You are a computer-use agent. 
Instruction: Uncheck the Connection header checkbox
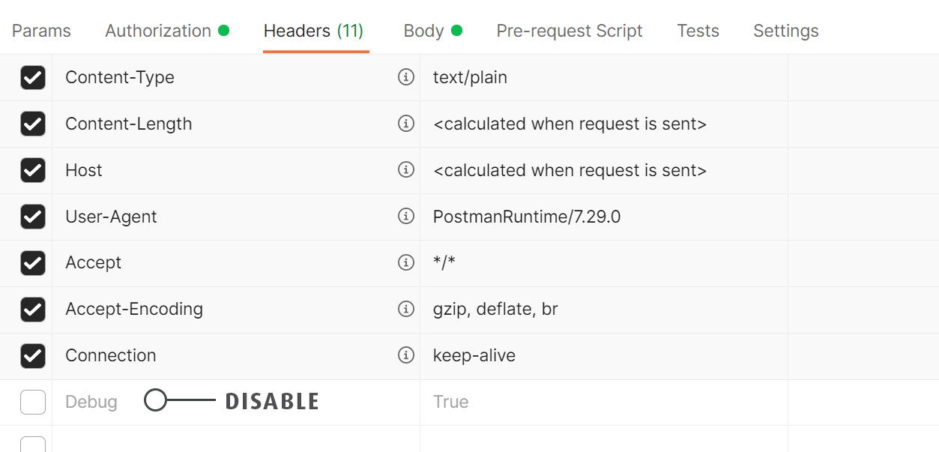click(x=33, y=355)
